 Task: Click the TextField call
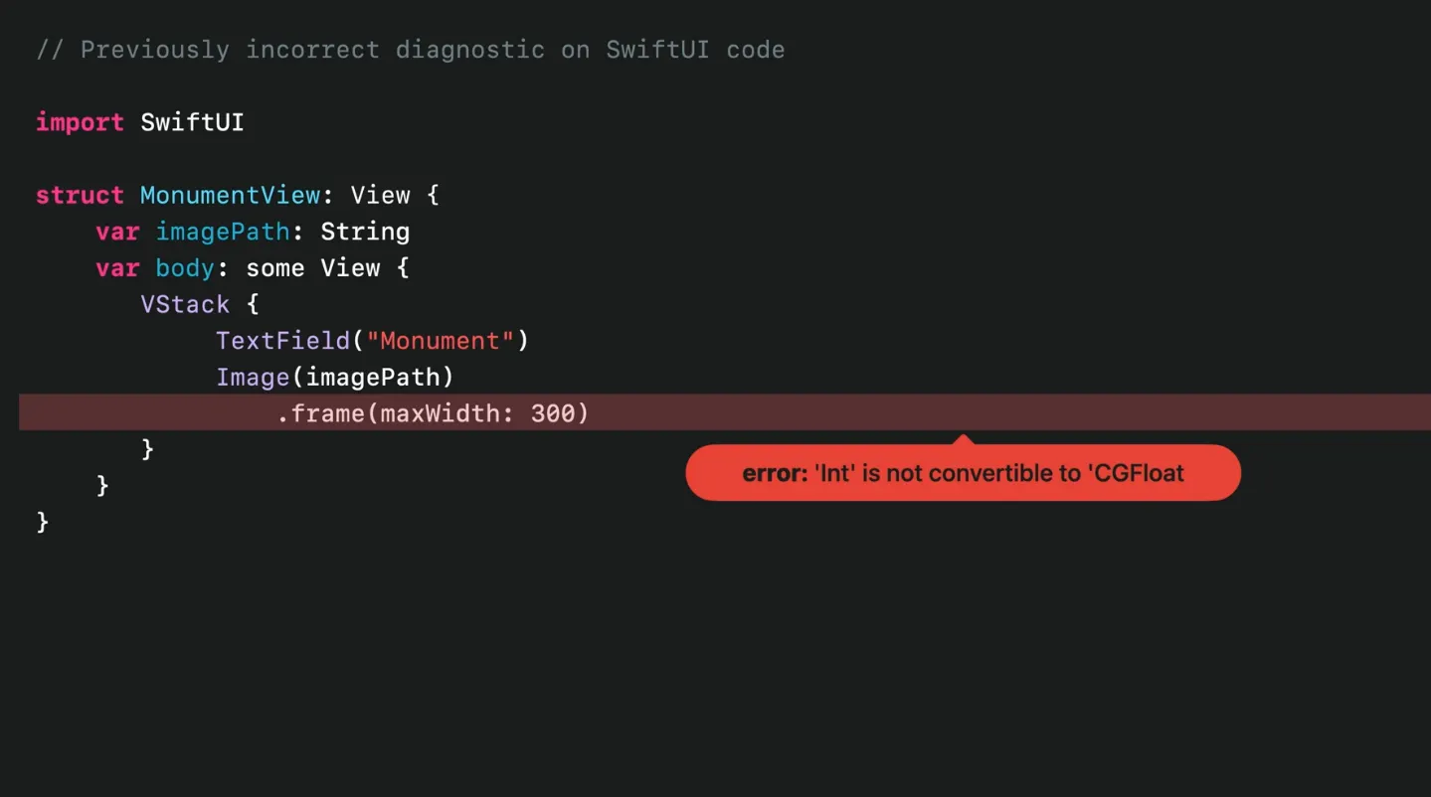(x=282, y=341)
